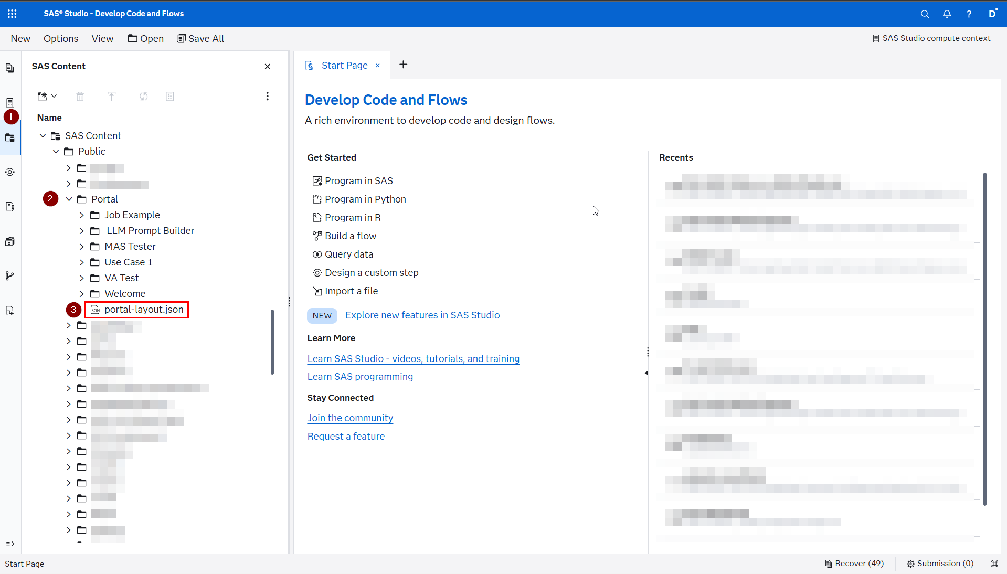Image resolution: width=1007 pixels, height=574 pixels.
Task: Add a new tab with plus icon
Action: click(x=403, y=65)
